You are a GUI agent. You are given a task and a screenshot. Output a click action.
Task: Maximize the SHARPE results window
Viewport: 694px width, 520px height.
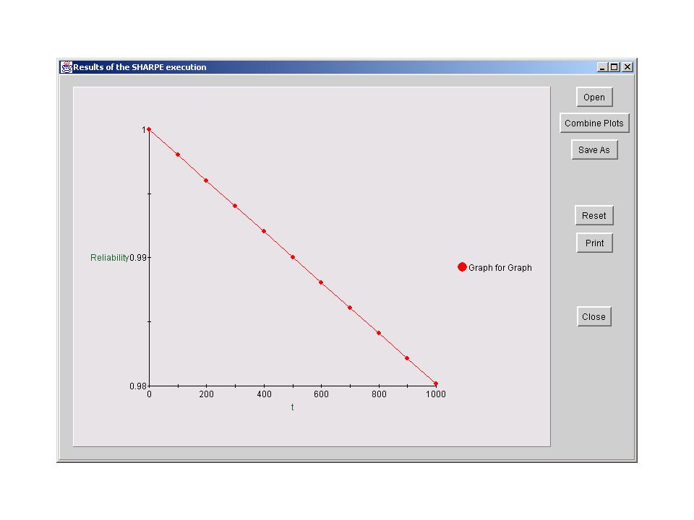[614, 67]
